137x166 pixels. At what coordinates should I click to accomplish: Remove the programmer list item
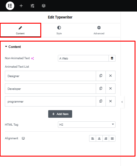[110, 101]
